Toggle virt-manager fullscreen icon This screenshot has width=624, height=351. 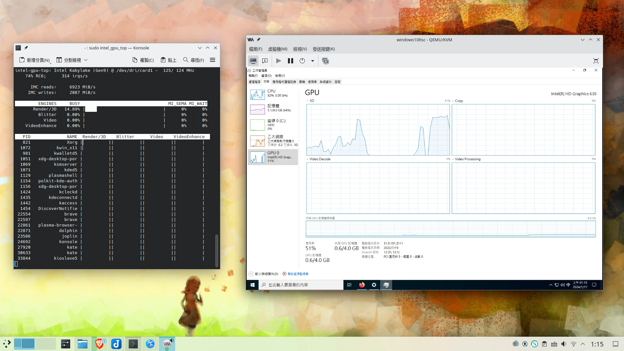[x=596, y=61]
